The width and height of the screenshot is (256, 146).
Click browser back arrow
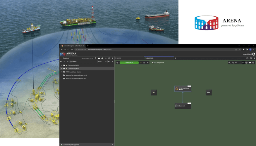tap(62, 50)
